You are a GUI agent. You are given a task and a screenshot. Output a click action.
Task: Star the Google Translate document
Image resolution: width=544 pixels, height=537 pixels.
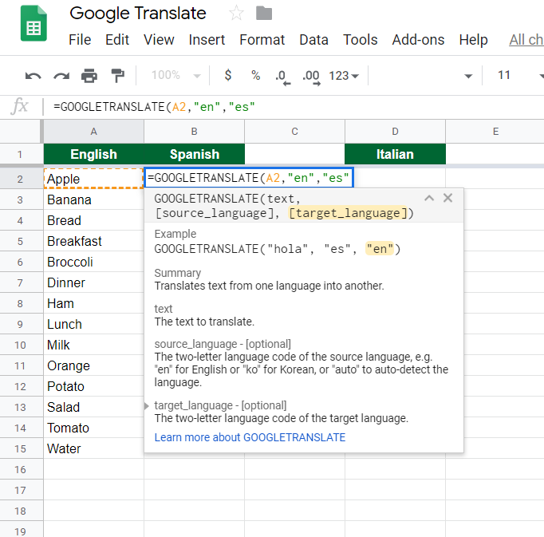point(236,14)
